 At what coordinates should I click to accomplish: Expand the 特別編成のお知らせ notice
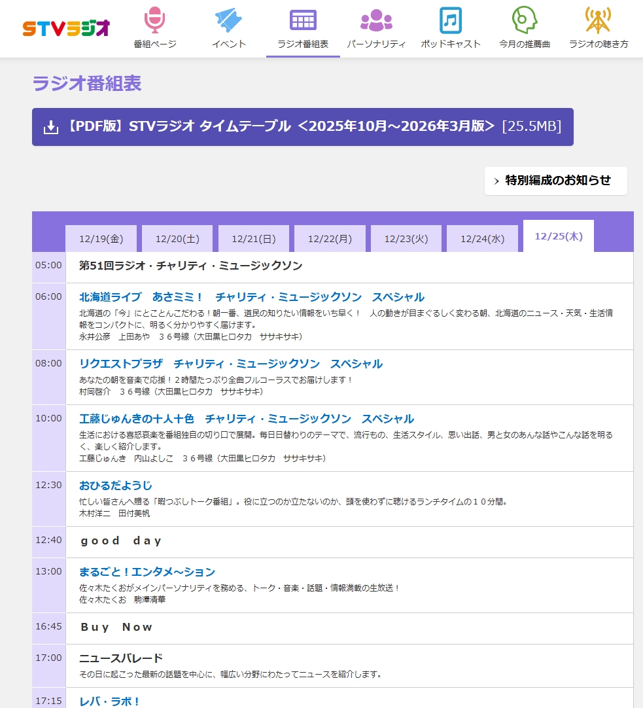coord(555,181)
